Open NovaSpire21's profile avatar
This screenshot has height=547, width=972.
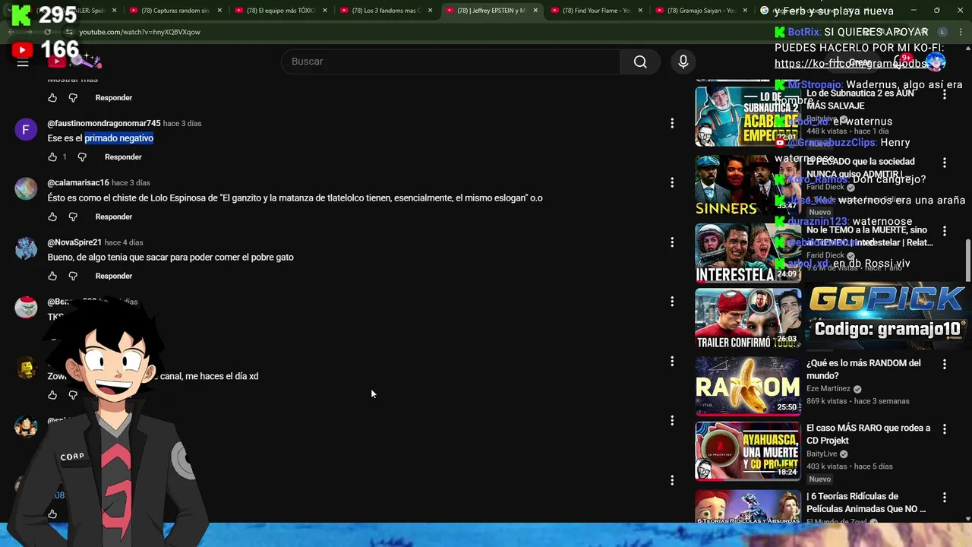point(26,248)
